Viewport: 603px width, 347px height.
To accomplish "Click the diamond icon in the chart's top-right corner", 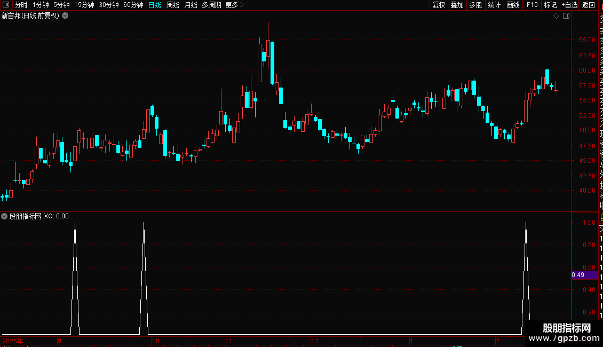I will click(x=556, y=16).
